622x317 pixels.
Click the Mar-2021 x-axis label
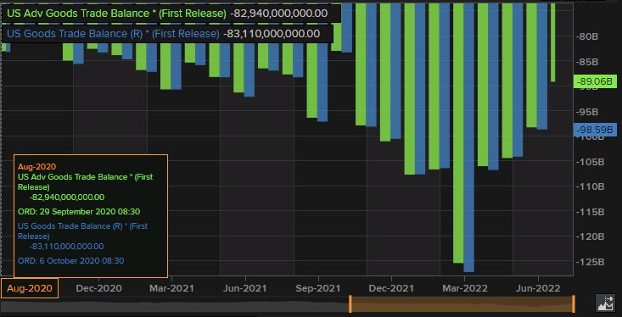pos(171,288)
